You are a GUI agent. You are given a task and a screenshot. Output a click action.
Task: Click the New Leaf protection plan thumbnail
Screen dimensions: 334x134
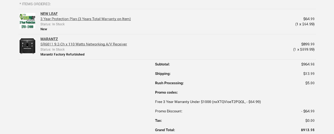[x=27, y=21]
